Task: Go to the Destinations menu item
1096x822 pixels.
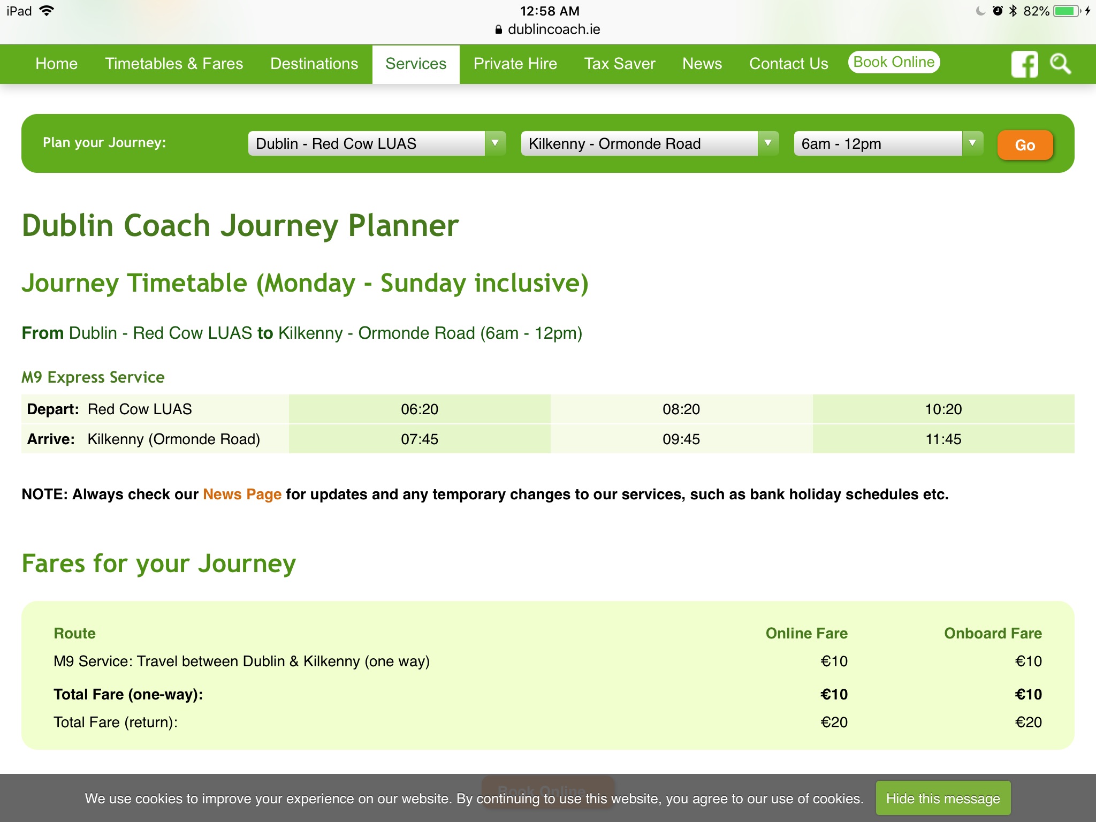Action: [314, 64]
